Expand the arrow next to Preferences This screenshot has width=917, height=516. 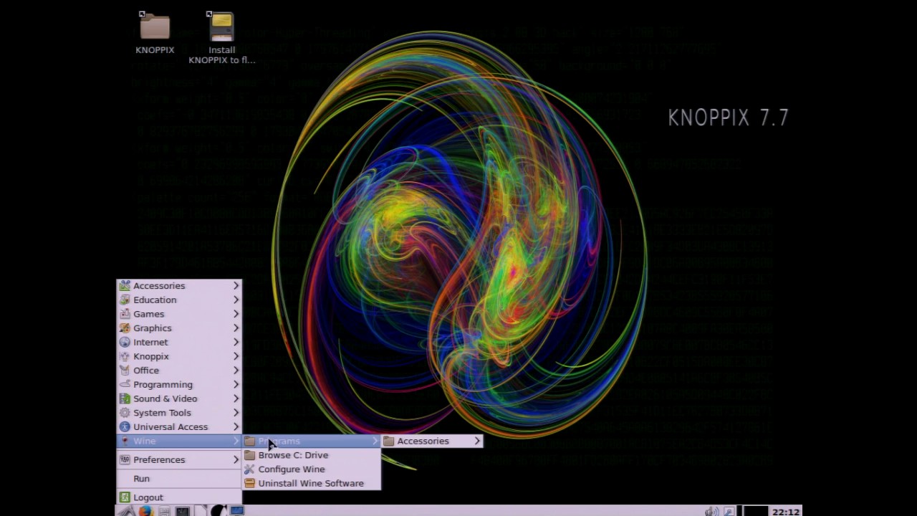point(236,459)
